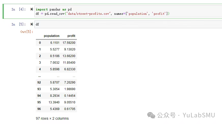The image size is (222, 124).
Task: Select the In [5] cell prompt
Action: click(19, 24)
